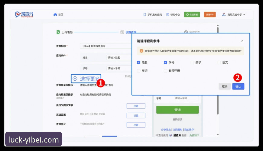Viewport: 263px width, 151px height.
Task: Click the preview 请输入学号 field
Action: [186, 98]
